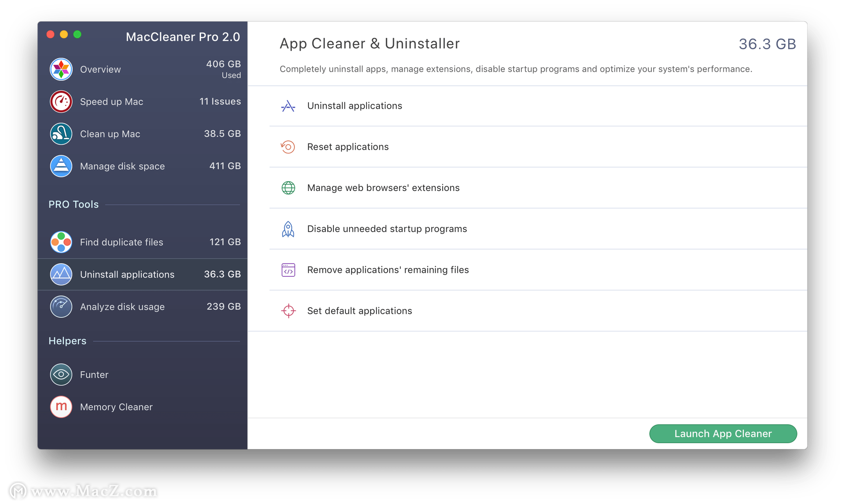Screen dimensions: 845x503
Task: Click the 38.5 GB cleanup value
Action: click(222, 134)
